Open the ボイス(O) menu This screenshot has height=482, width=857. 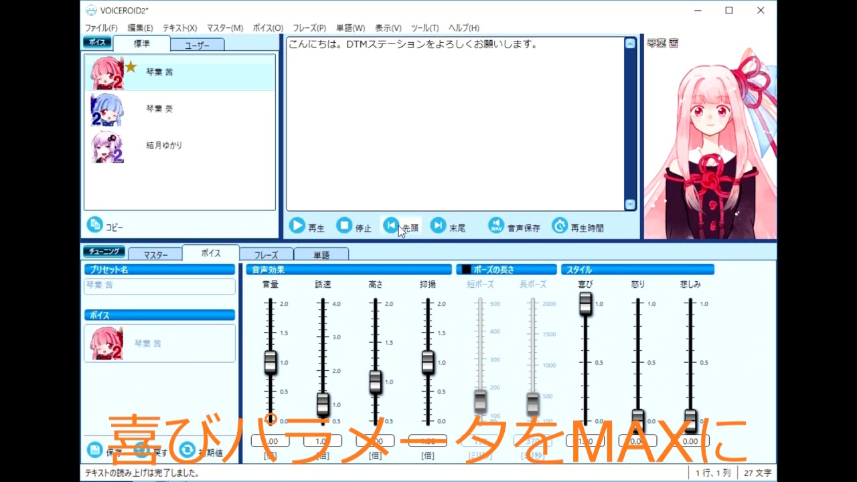tap(268, 28)
